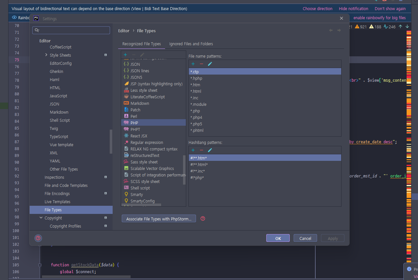This screenshot has width=418, height=280.
Task: Select the #!*php* HashBang pattern
Action: tap(265, 177)
